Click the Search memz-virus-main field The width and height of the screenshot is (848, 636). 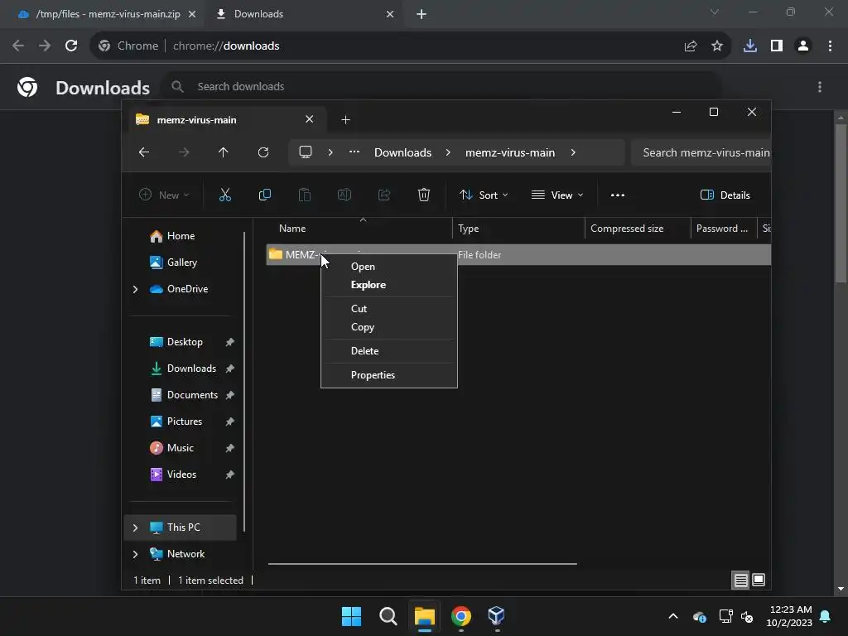click(x=701, y=152)
